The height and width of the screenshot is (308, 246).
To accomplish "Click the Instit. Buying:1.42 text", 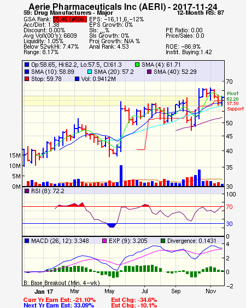I will (189, 53).
